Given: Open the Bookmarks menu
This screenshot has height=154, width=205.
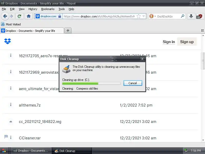Looking at the screenshot, I should [48, 9].
